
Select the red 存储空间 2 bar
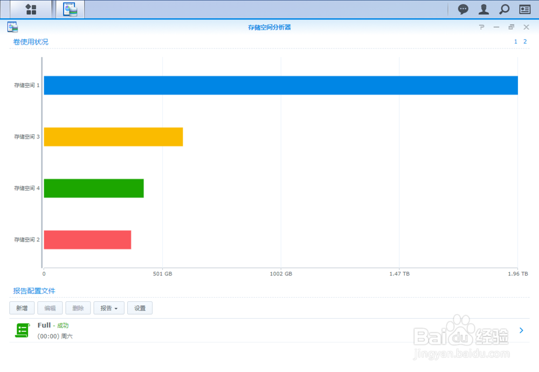tap(88, 239)
